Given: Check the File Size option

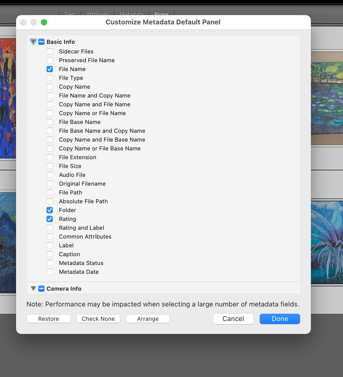Looking at the screenshot, I should pos(50,166).
